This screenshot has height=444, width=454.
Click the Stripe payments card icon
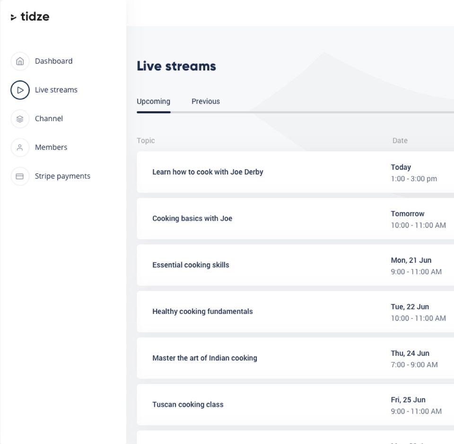click(x=20, y=176)
